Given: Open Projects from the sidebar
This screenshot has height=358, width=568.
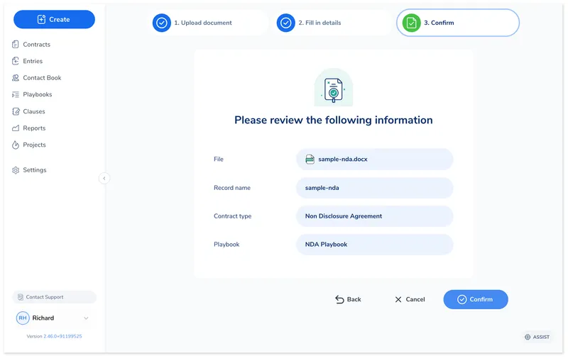Looking at the screenshot, I should click(34, 145).
